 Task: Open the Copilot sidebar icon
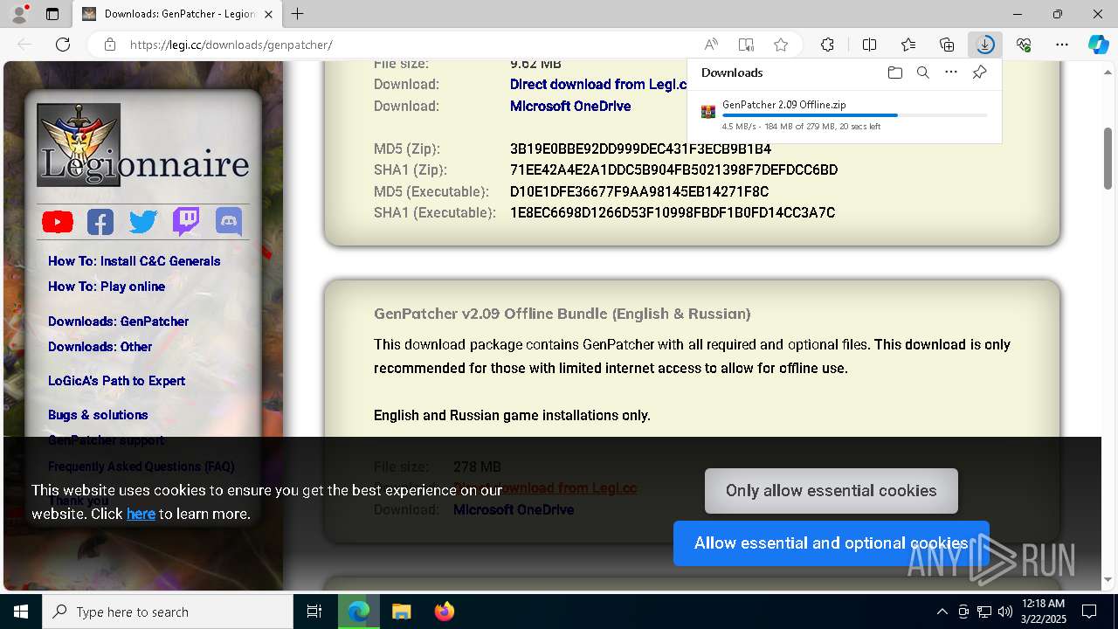coord(1098,45)
